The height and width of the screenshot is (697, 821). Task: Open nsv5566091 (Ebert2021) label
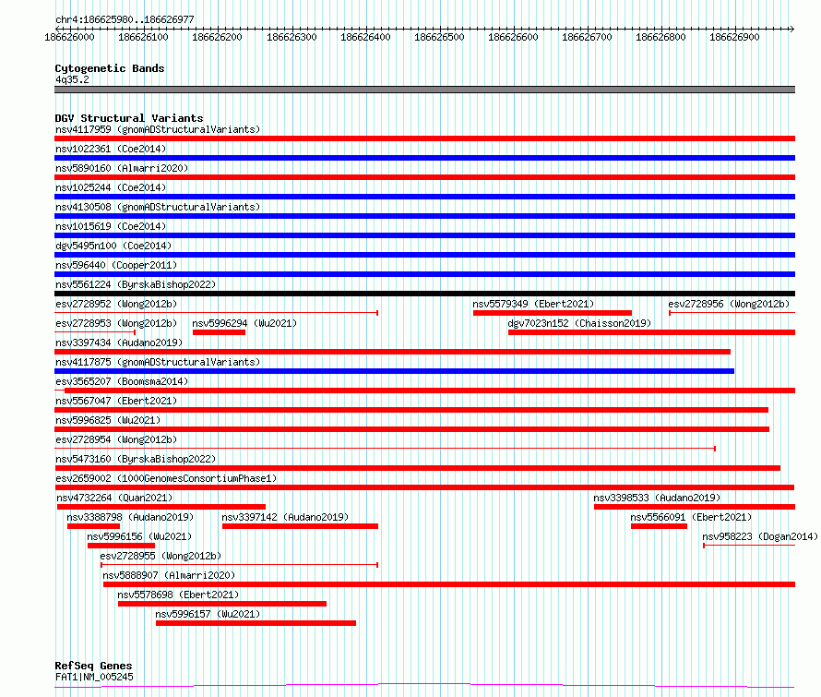[691, 517]
